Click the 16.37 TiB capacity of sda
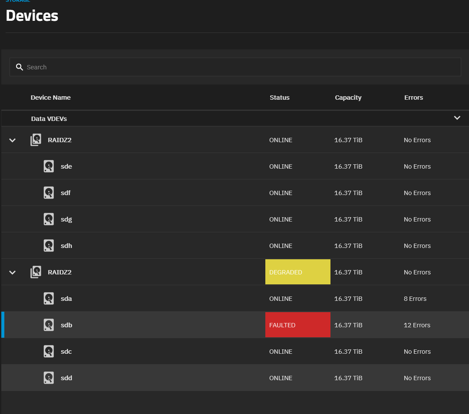 point(348,299)
